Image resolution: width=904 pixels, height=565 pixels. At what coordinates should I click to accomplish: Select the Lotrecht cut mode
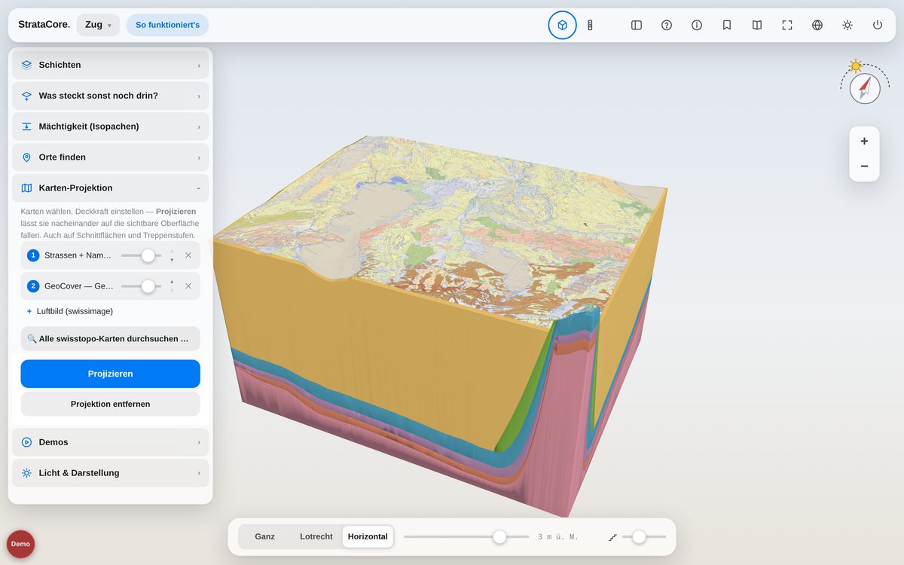click(x=316, y=537)
